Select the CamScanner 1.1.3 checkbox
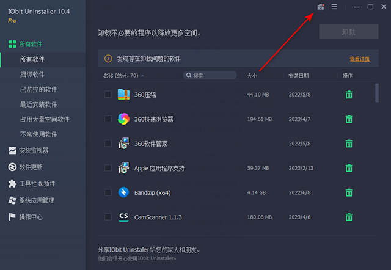The width and height of the screenshot is (391, 270). (x=108, y=217)
